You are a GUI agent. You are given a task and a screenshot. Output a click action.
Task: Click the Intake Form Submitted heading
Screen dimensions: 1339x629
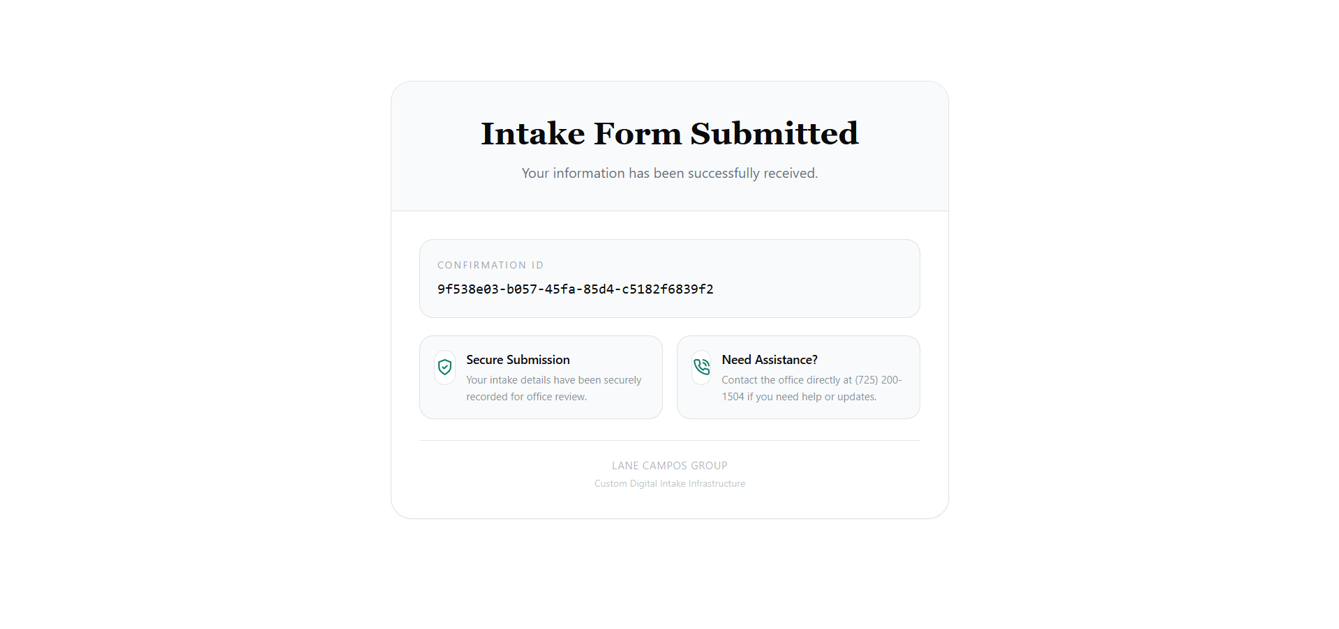pos(669,133)
